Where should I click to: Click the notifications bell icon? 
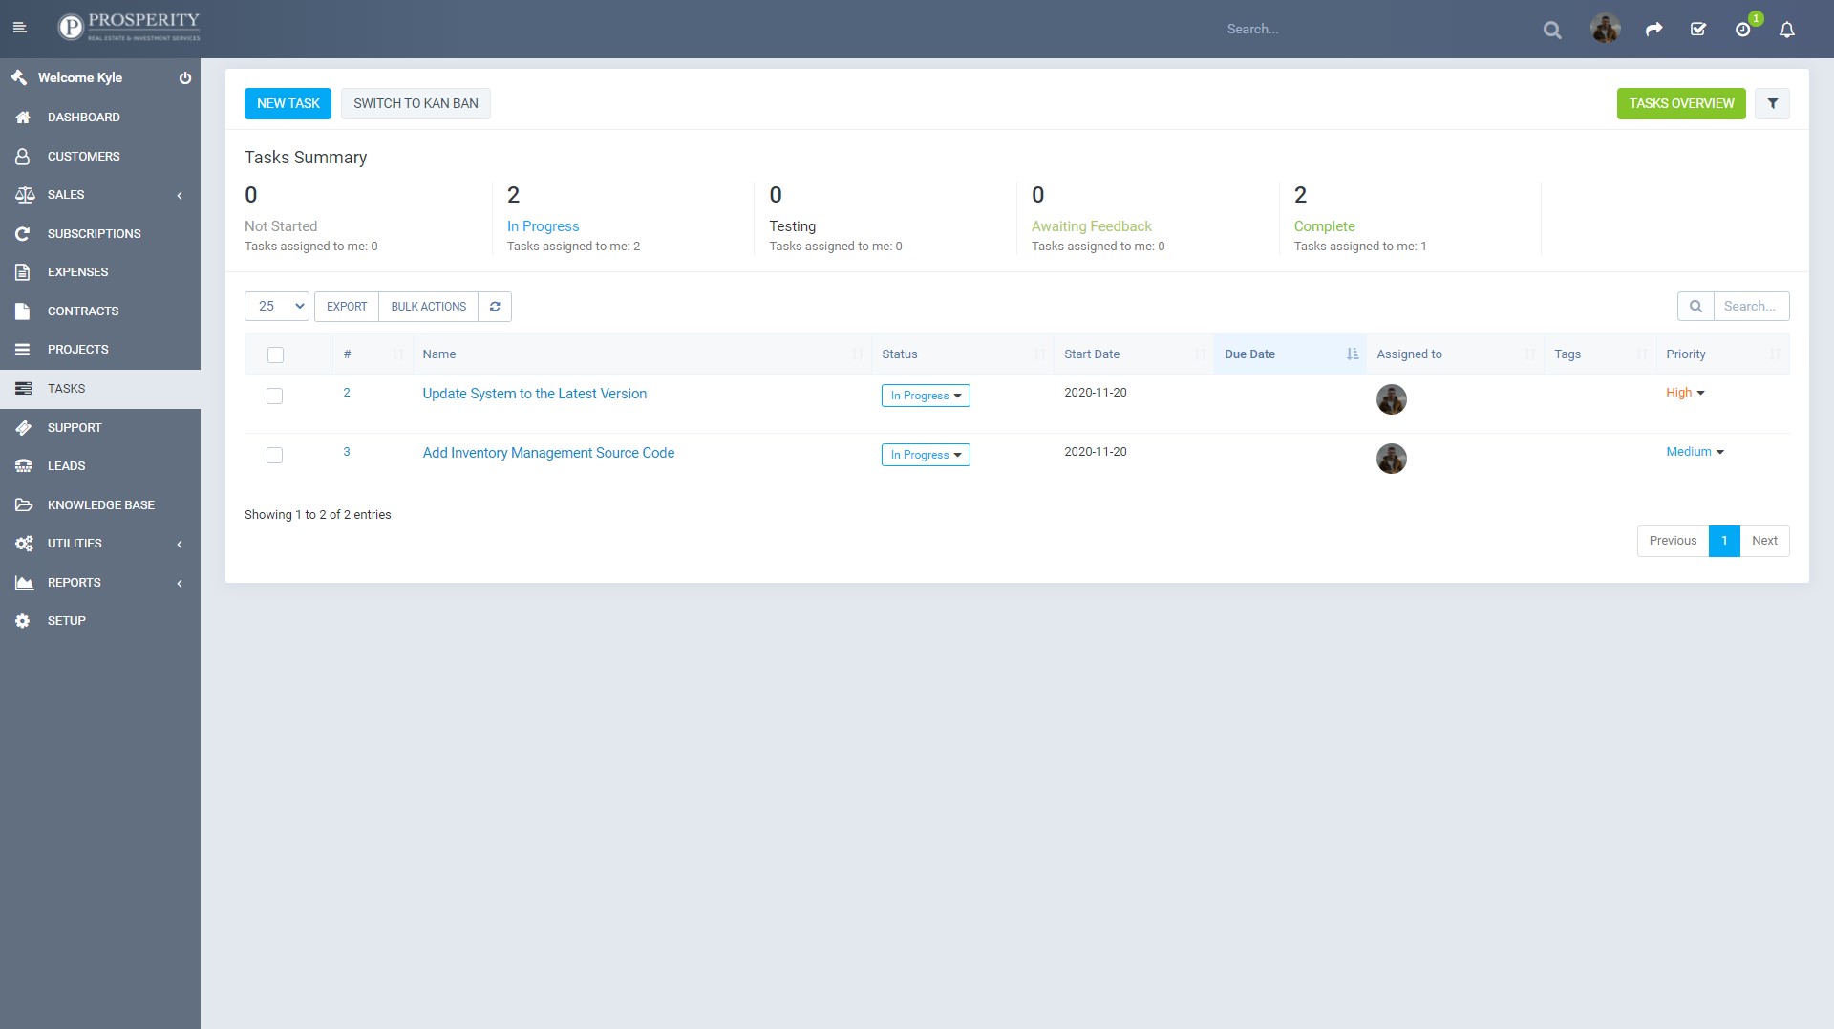pos(1786,30)
